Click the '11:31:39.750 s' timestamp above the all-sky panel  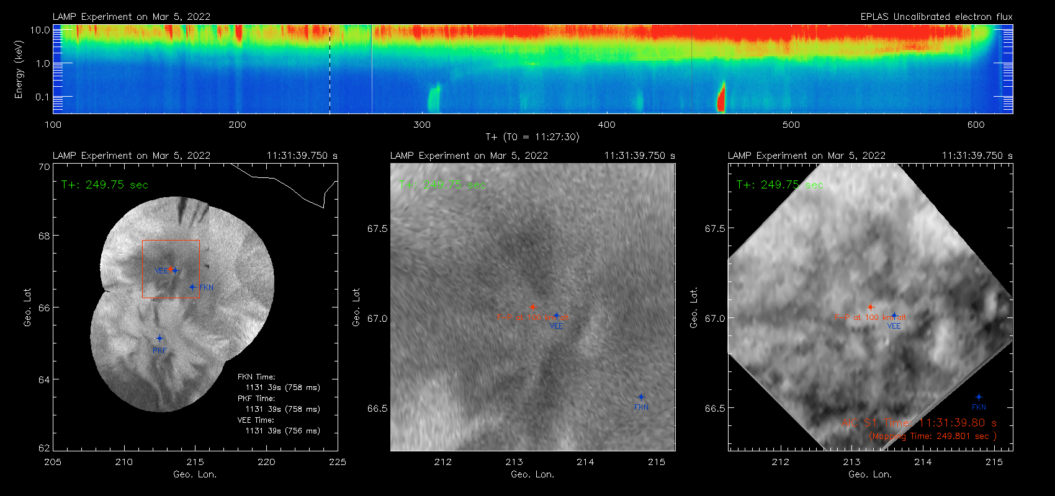tap(302, 156)
